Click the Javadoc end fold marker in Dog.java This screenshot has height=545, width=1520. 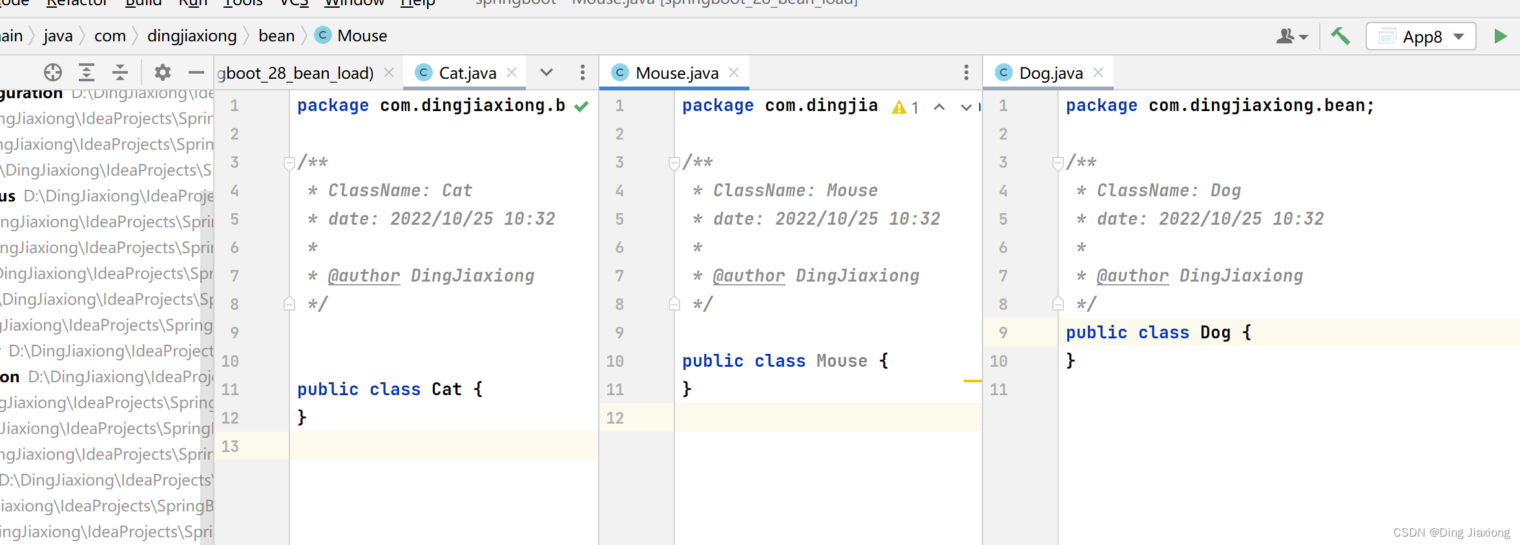[x=1058, y=303]
